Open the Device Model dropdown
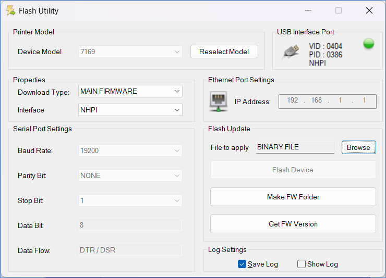The image size is (386, 278). click(x=130, y=52)
